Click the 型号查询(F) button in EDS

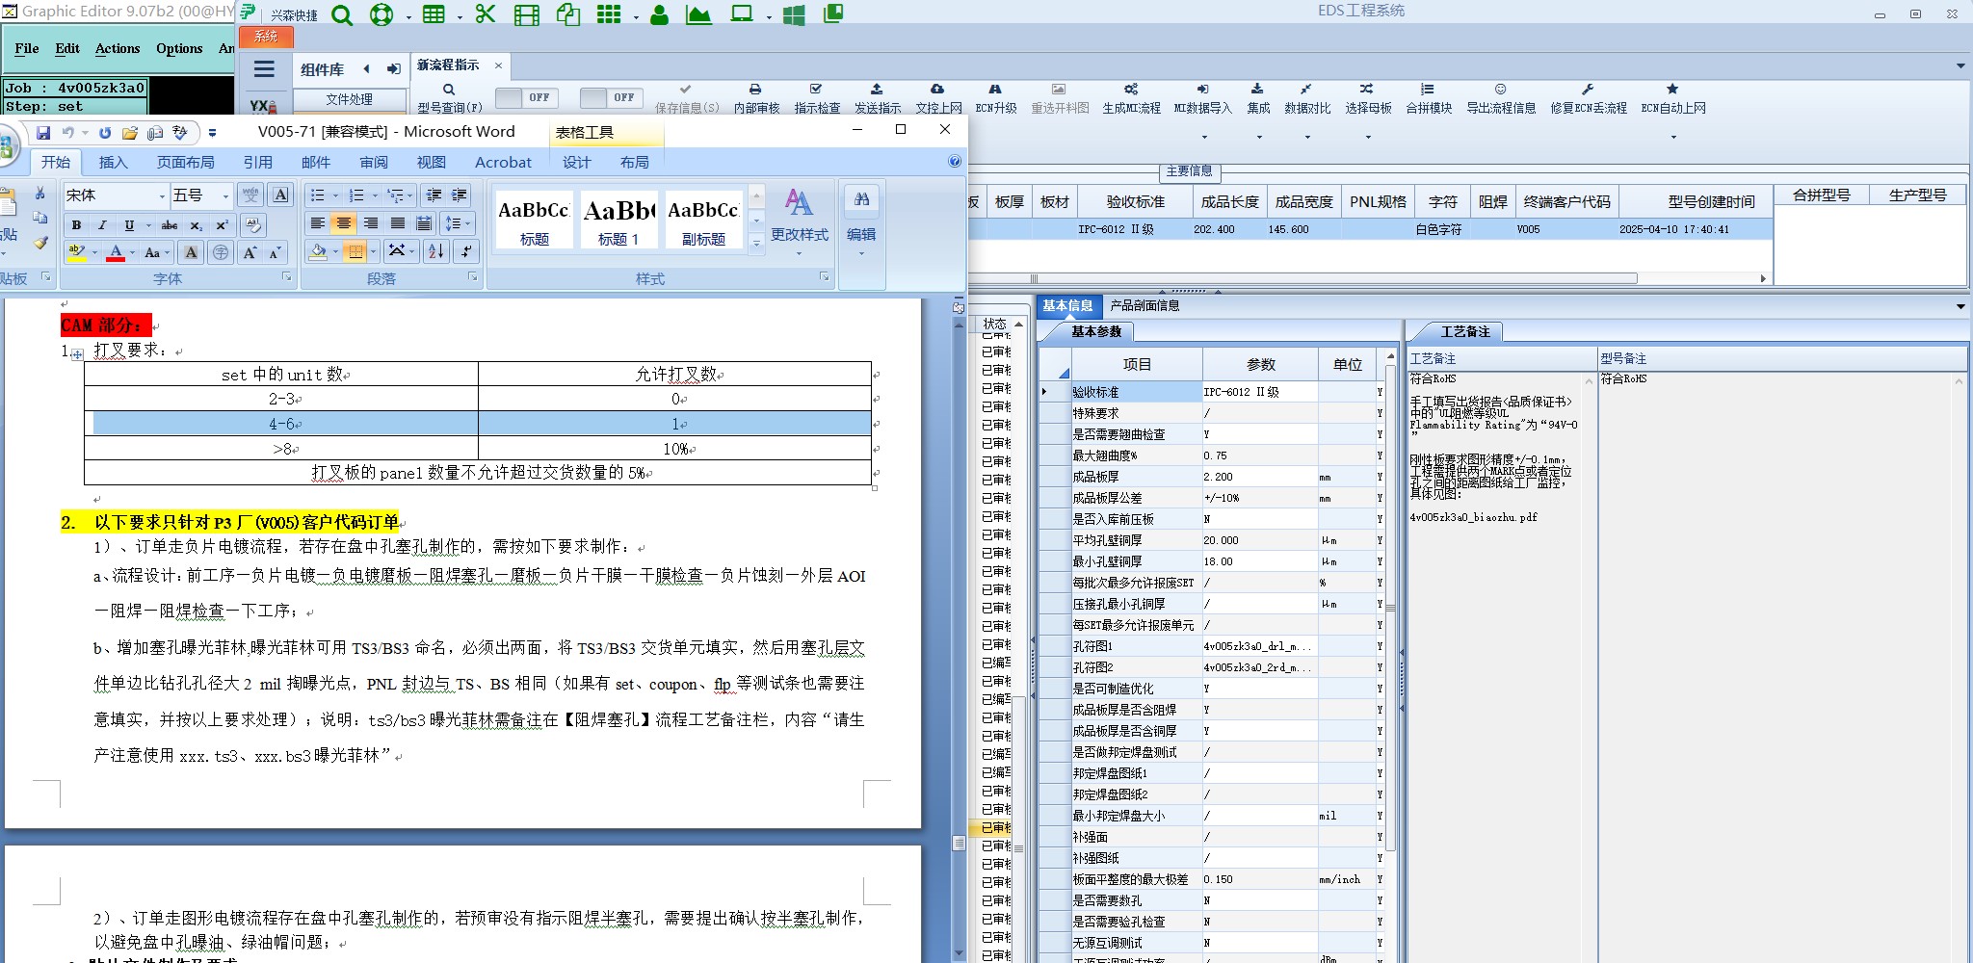point(449,98)
